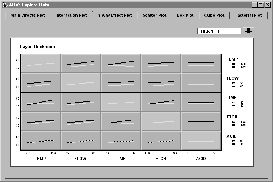Select the TIME column plot in ACID row
Image resolution: width=273 pixels, height=182 pixels.
point(121,141)
